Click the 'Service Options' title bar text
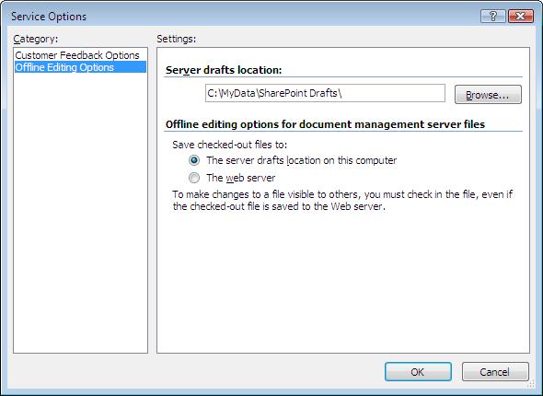 click(49, 17)
